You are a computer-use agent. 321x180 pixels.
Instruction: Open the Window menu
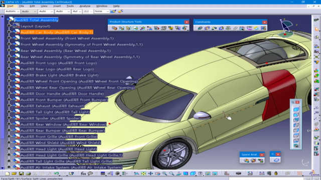click(101, 6)
